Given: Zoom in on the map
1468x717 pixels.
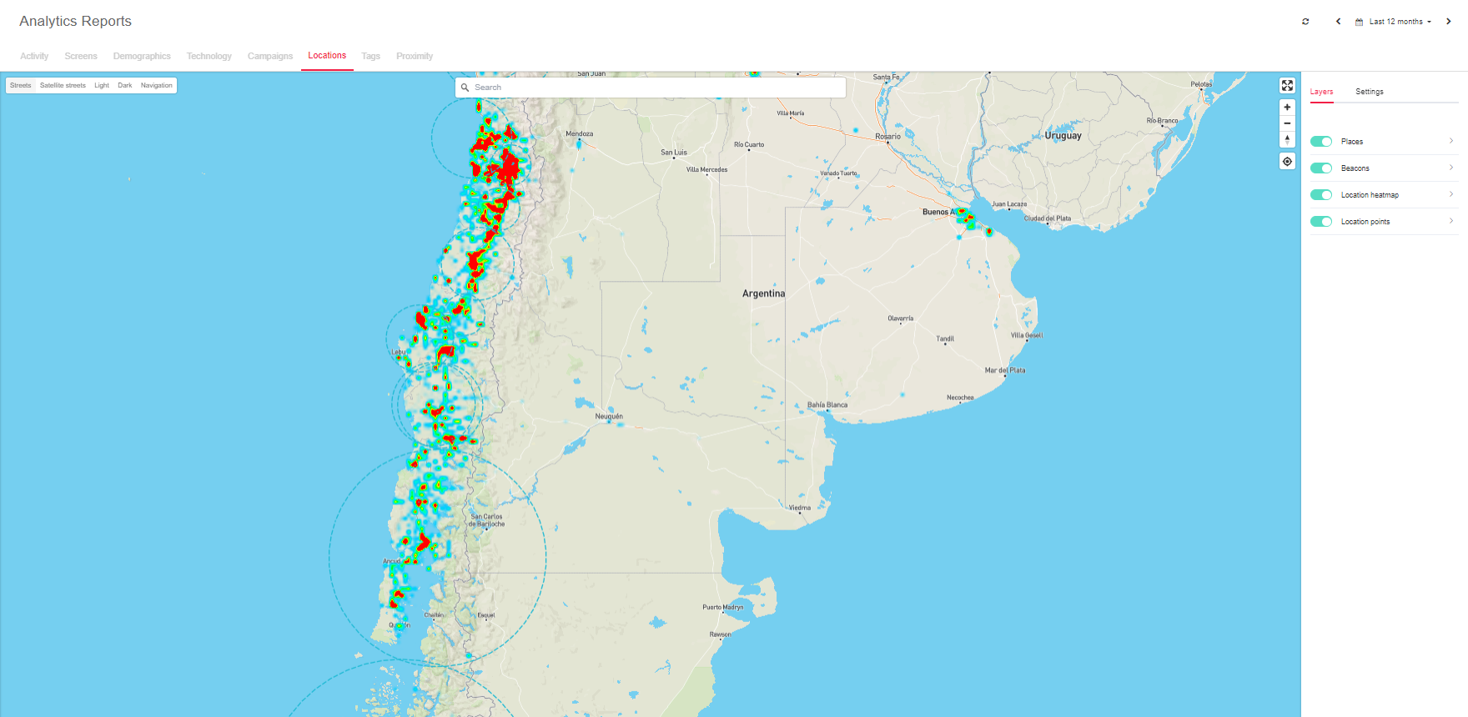Looking at the screenshot, I should [x=1287, y=108].
